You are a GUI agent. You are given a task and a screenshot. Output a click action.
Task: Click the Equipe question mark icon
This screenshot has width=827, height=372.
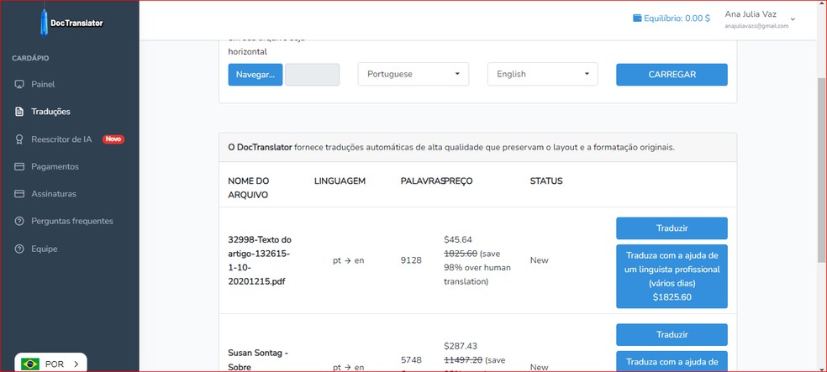pyautogui.click(x=19, y=249)
